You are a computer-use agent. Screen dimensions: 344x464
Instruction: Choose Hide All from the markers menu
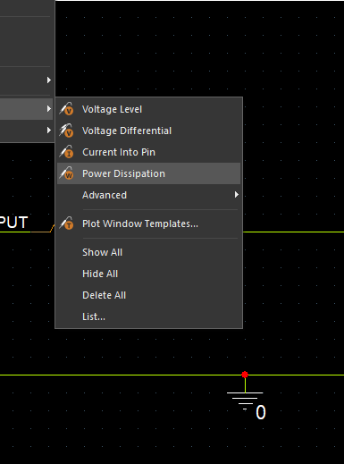pyautogui.click(x=100, y=274)
